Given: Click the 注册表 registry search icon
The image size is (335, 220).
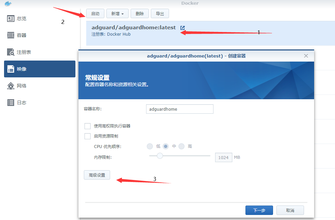Looking at the screenshot, I should [x=11, y=52].
